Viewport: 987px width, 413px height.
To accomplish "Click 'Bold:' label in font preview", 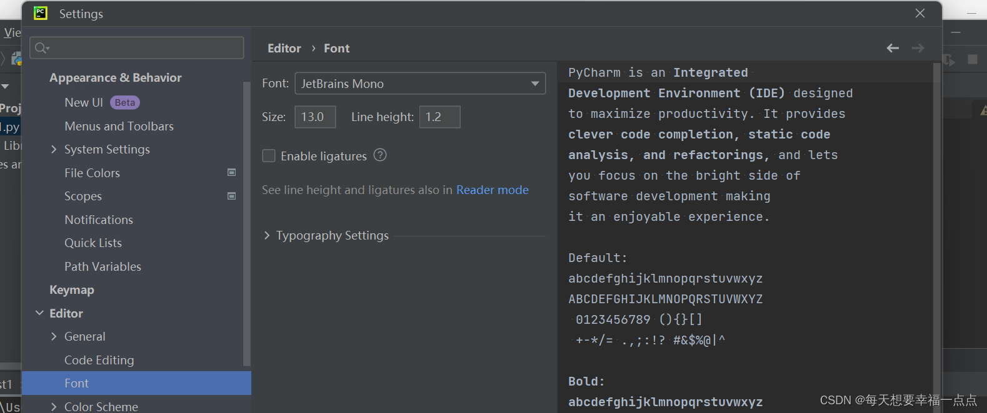I will [x=586, y=381].
